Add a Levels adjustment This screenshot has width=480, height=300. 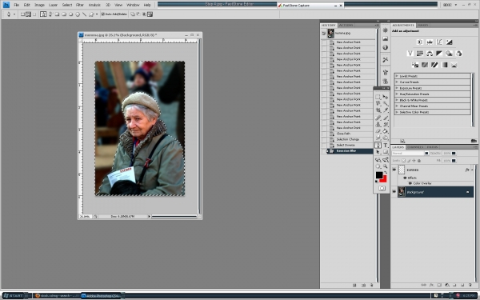[x=430, y=42]
